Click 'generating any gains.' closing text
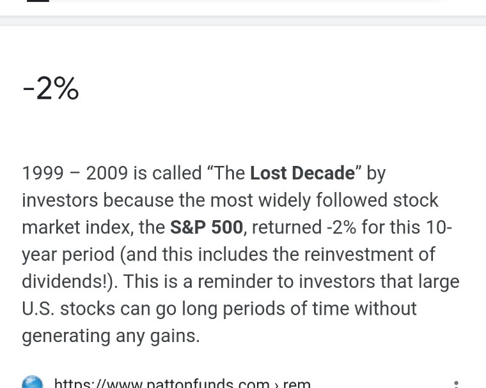486x388 pixels. (x=111, y=336)
